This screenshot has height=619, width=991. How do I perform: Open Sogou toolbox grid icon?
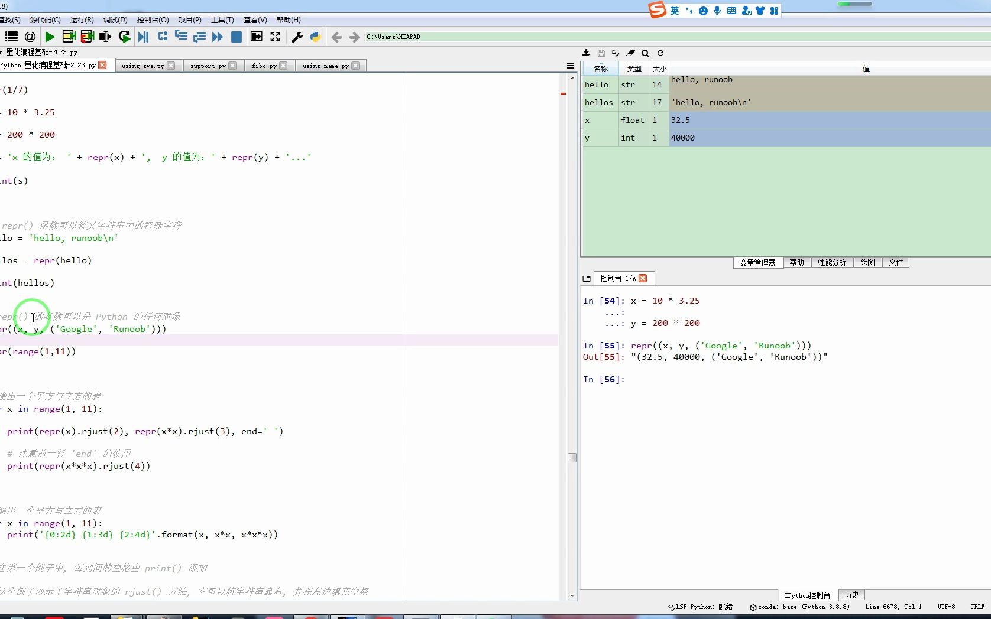click(x=774, y=11)
